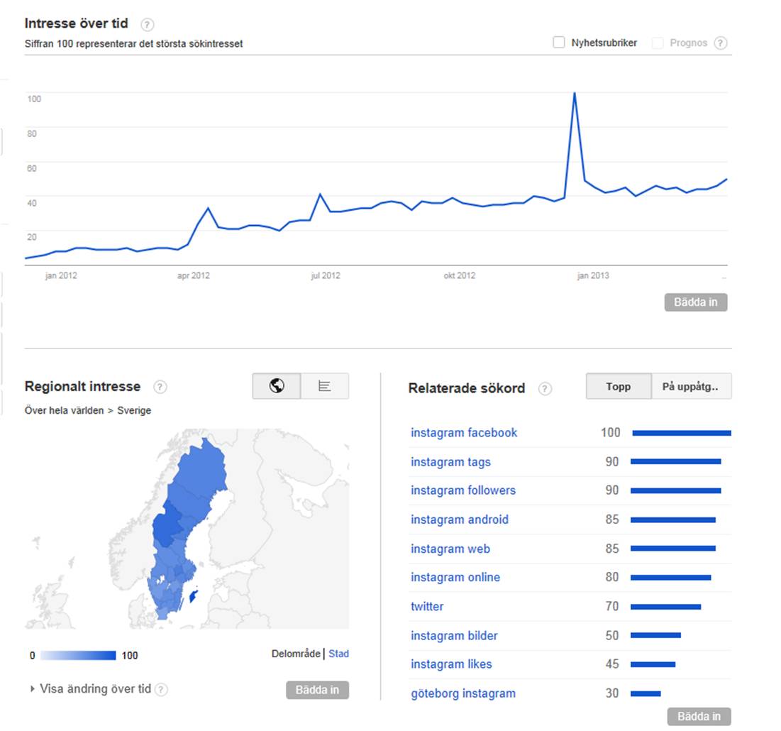
Task: Click help icon next to Visa ändring över tid
Action: (161, 689)
